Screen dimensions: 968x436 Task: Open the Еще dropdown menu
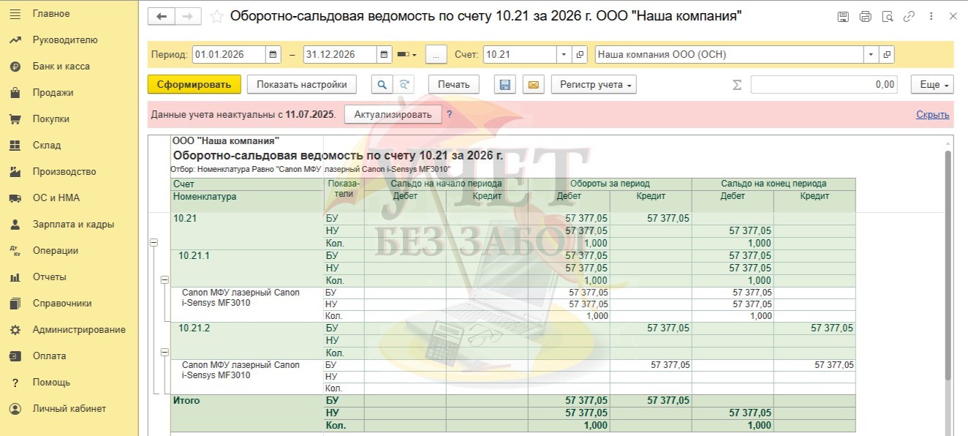[932, 85]
